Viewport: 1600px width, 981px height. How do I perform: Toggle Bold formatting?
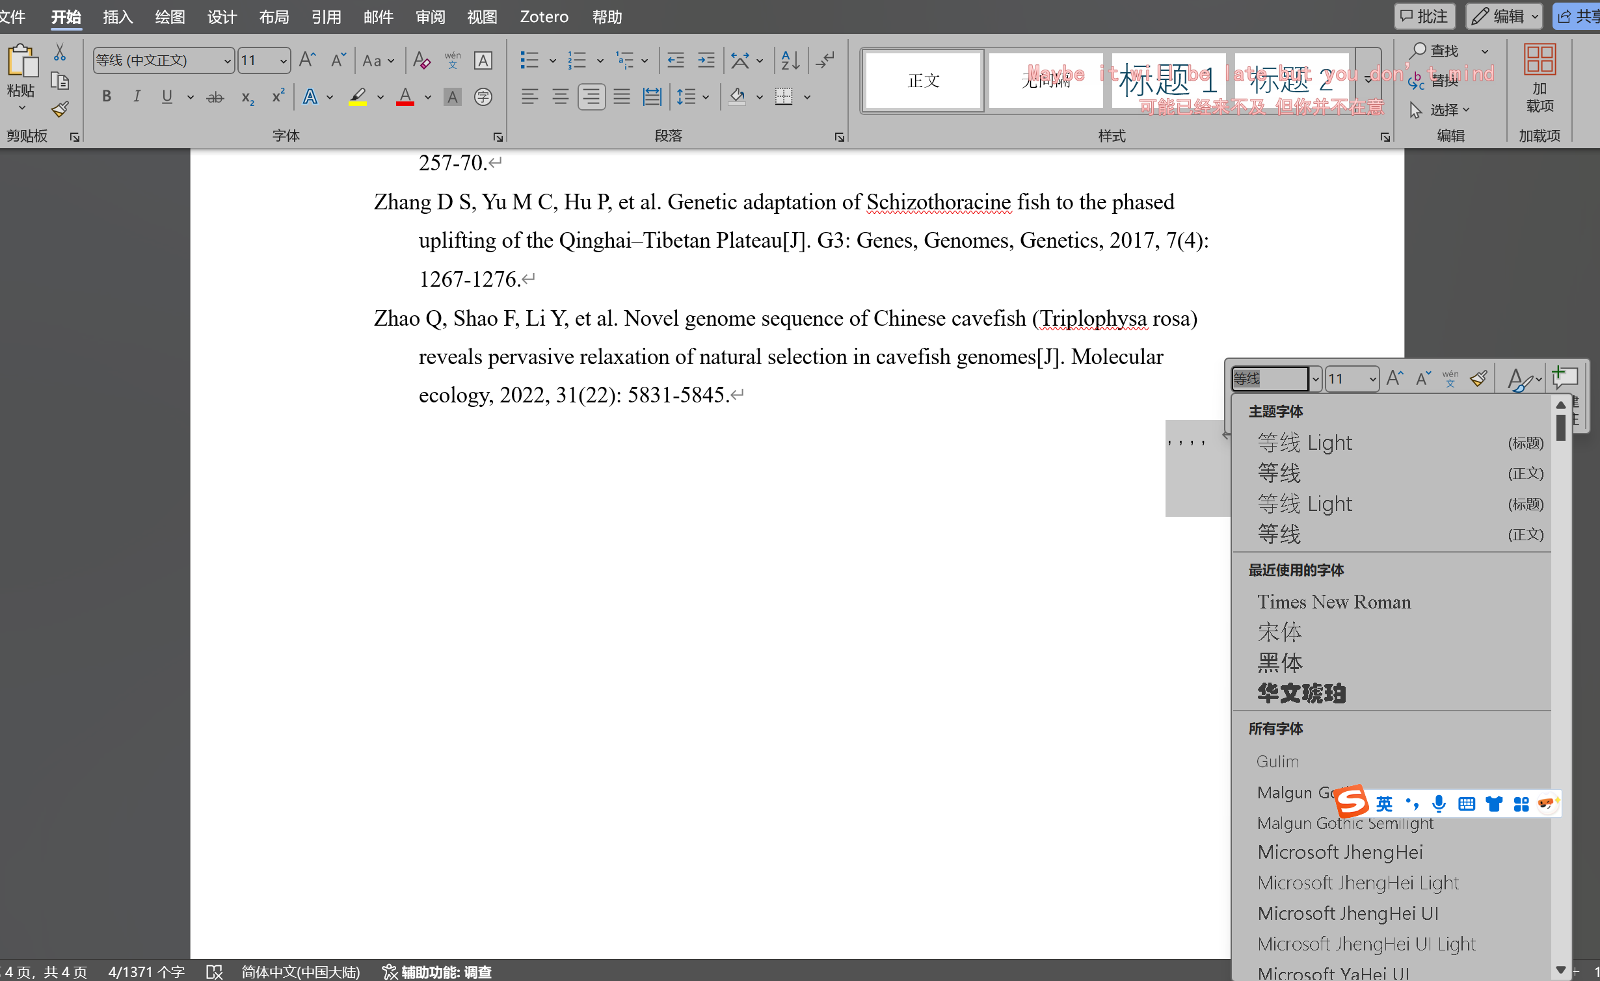[x=107, y=97]
